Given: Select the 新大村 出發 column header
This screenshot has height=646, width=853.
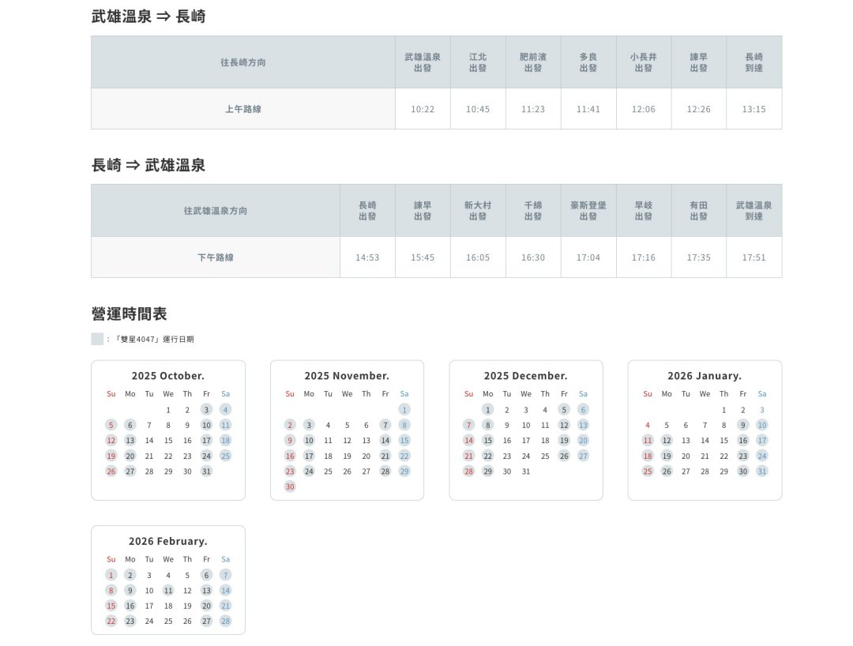Looking at the screenshot, I should tap(478, 210).
